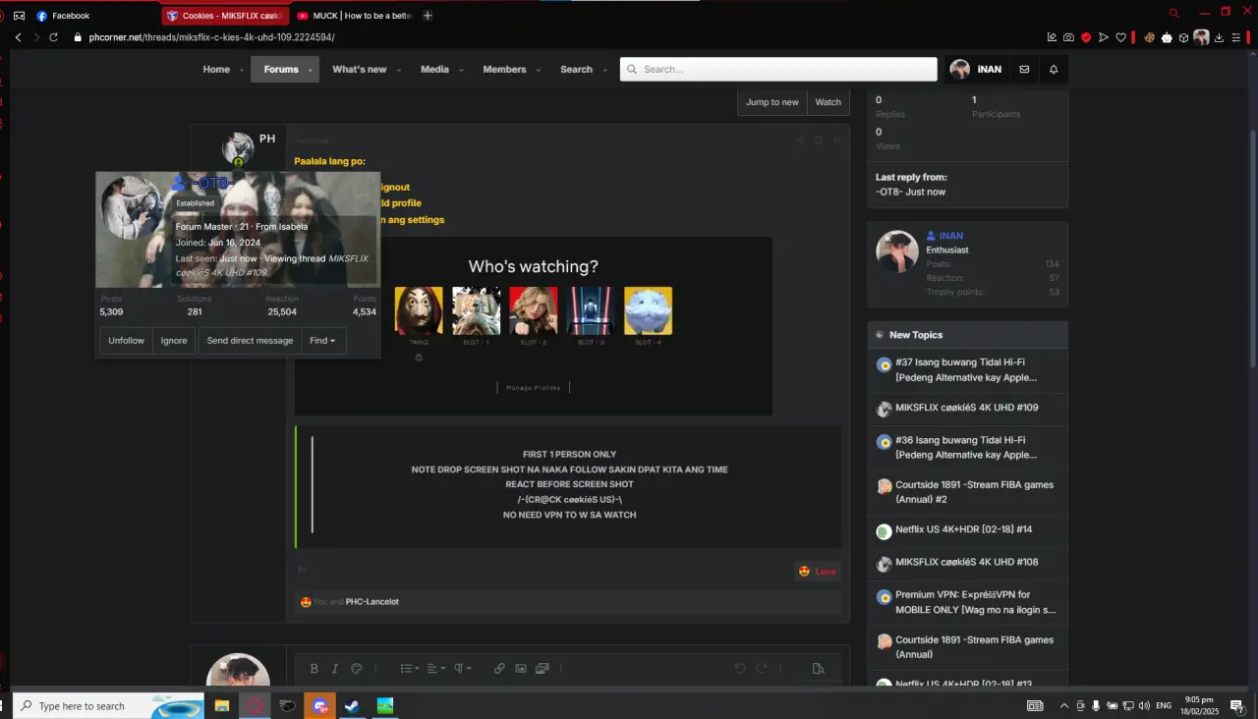Open the cookie extension icon in browser toolbar
The height and width of the screenshot is (719, 1258).
[x=1149, y=37]
